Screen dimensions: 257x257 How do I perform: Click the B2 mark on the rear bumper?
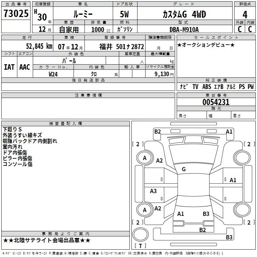click(x=203, y=230)
